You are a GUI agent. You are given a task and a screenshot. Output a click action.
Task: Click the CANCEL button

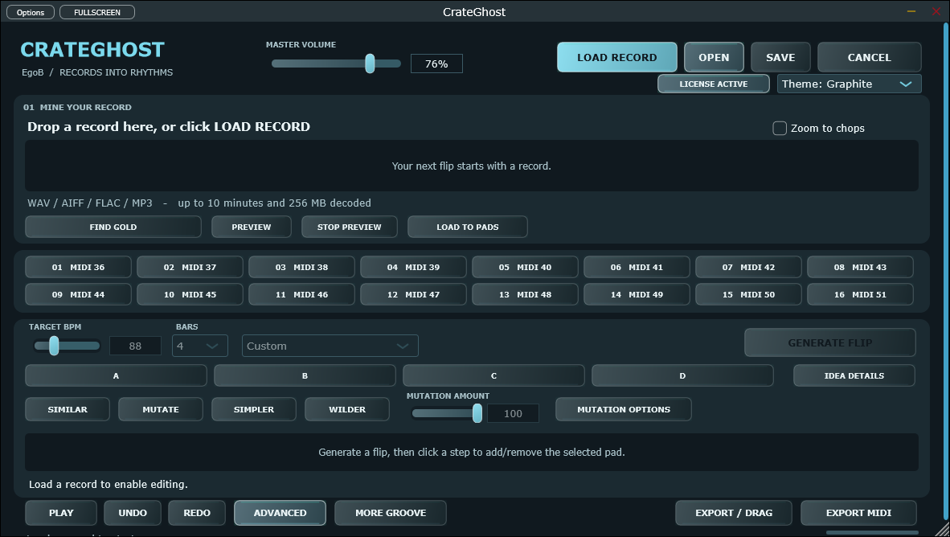pos(869,58)
